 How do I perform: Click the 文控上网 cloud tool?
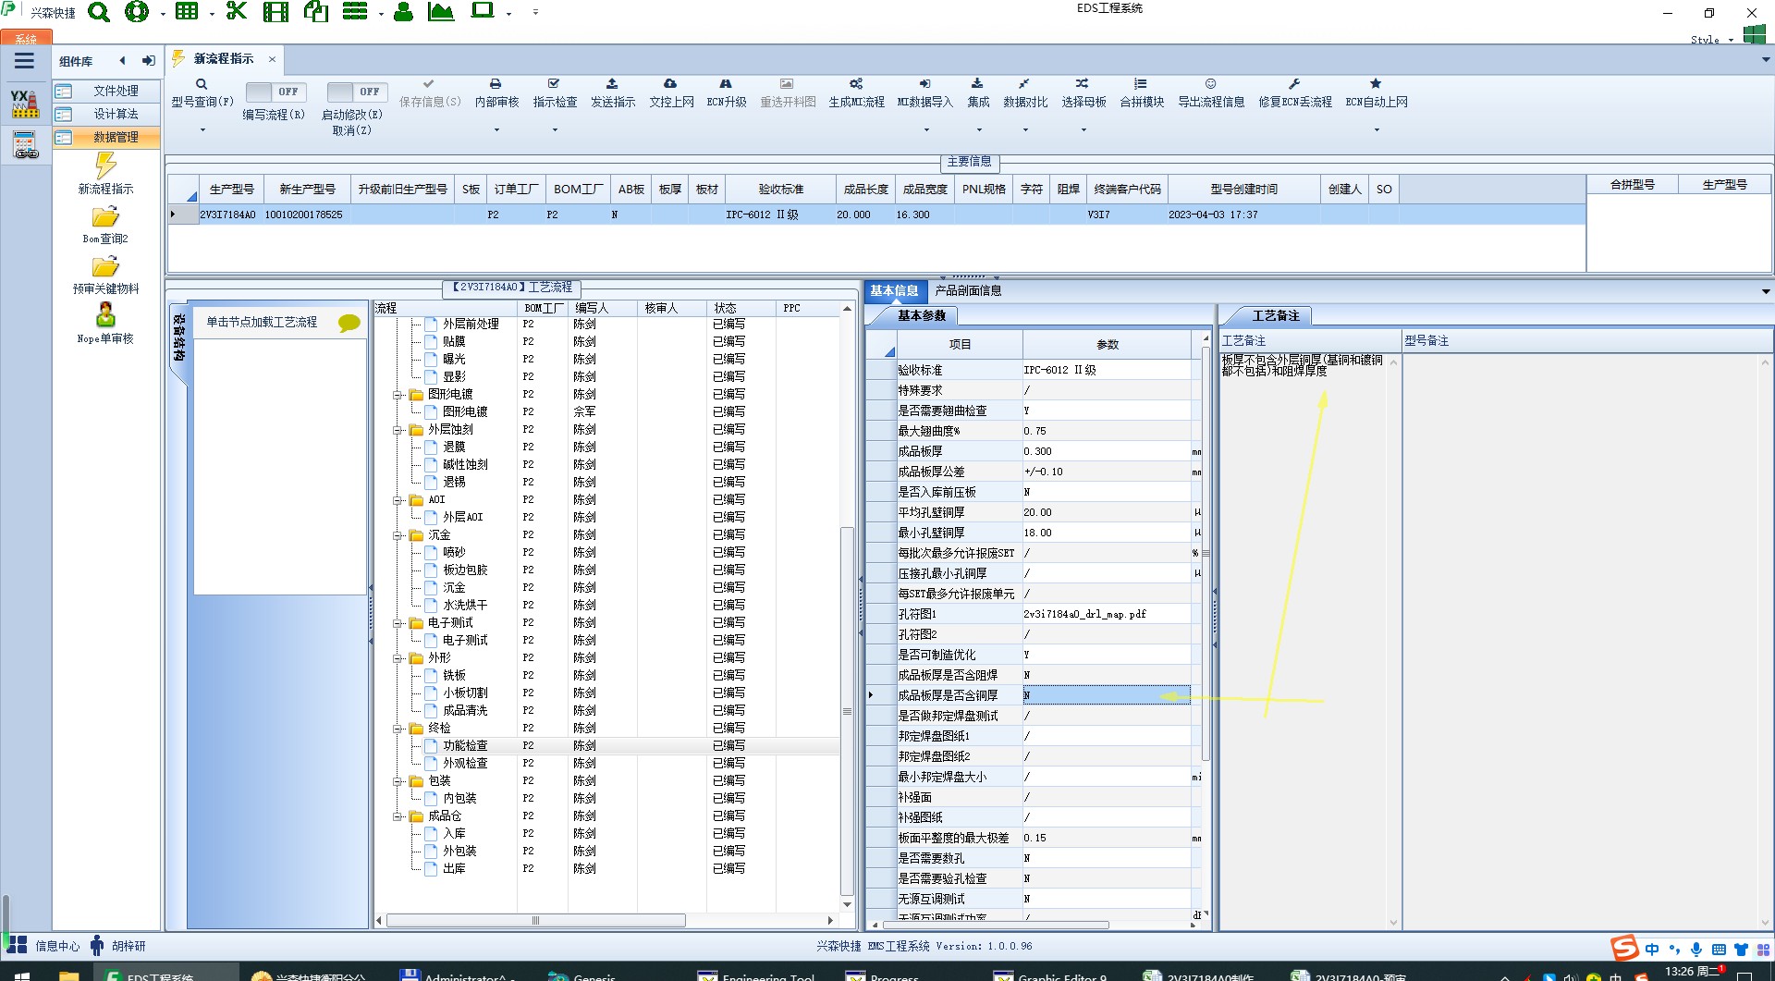coord(671,93)
